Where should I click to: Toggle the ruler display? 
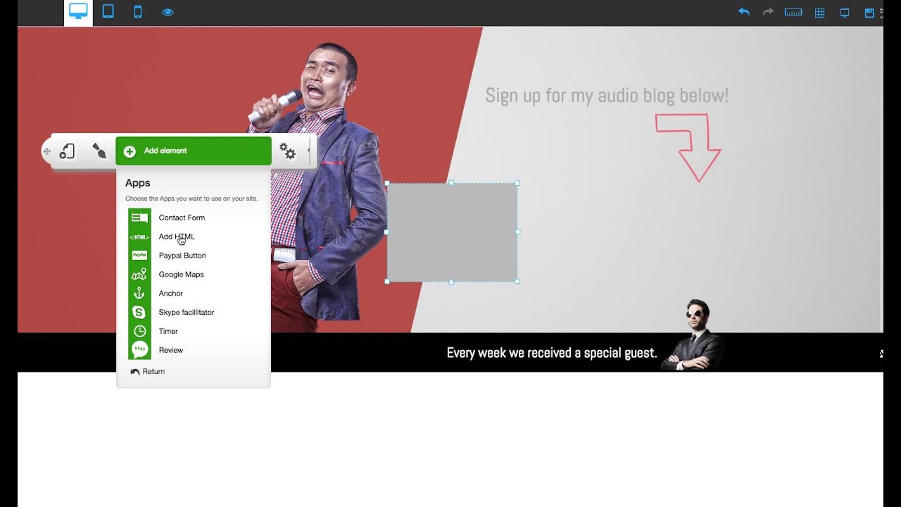pyautogui.click(x=793, y=12)
